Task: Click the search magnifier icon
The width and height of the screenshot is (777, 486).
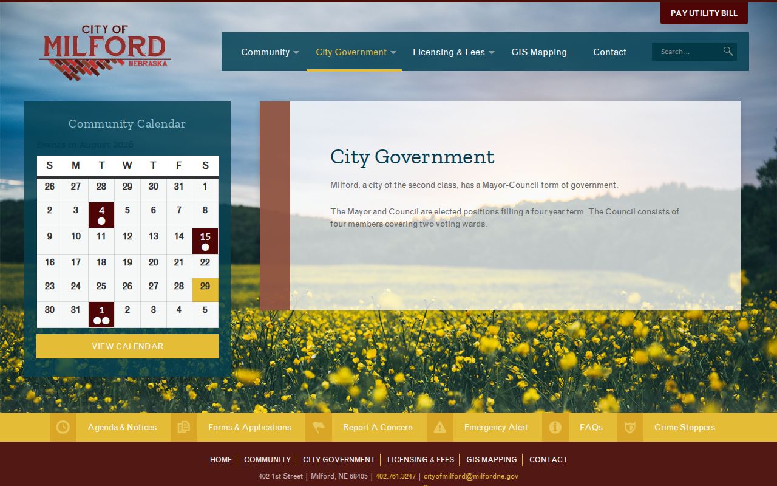Action: 728,52
